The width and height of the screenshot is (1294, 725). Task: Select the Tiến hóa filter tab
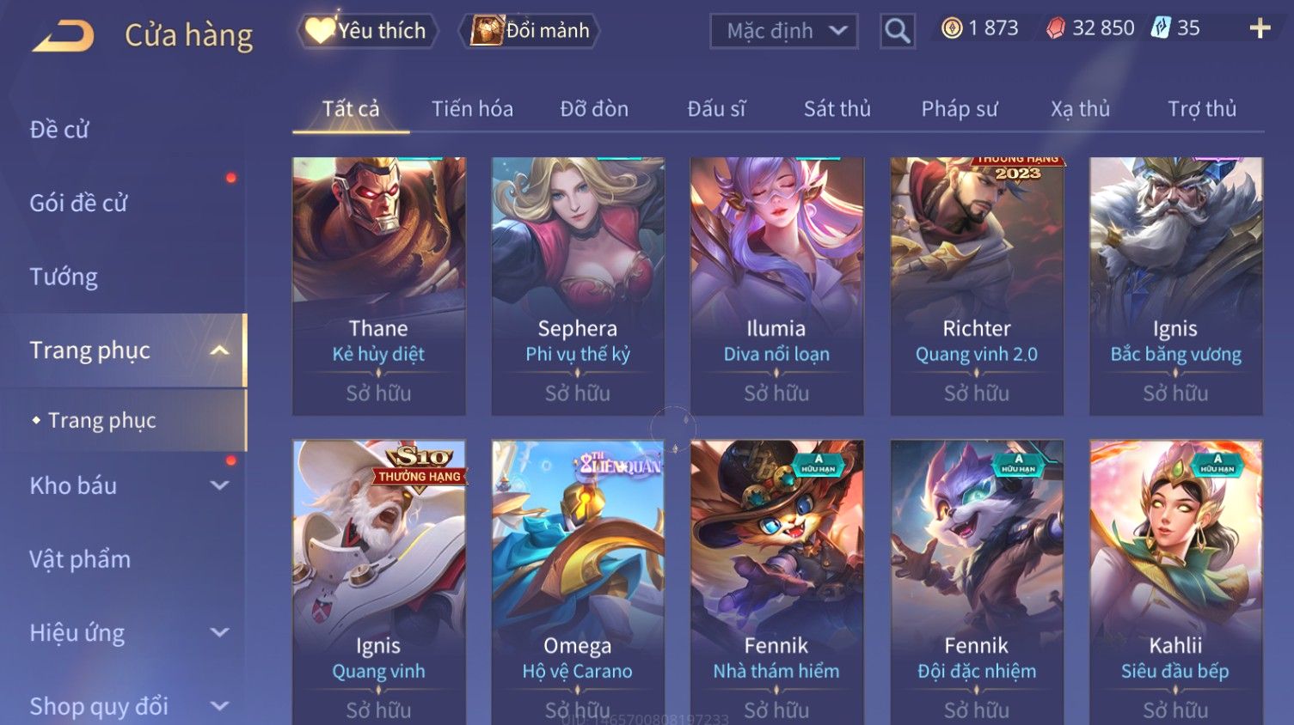pos(472,109)
